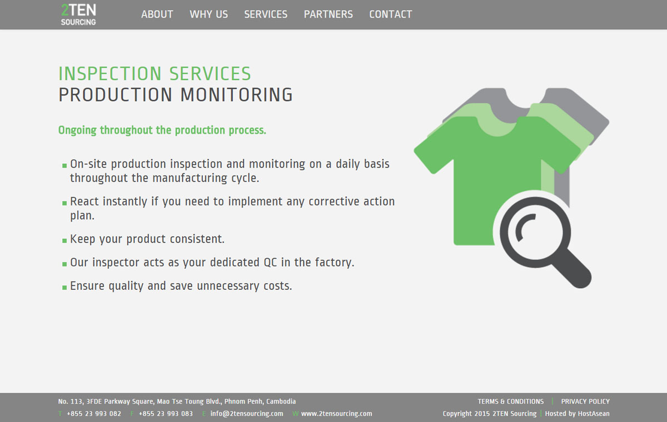
Task: Open the Privacy Policy link
Action: coord(585,401)
